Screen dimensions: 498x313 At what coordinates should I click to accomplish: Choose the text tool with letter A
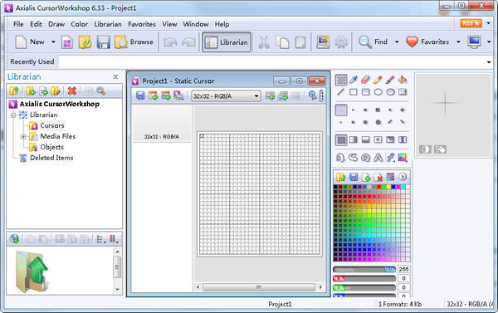click(378, 158)
